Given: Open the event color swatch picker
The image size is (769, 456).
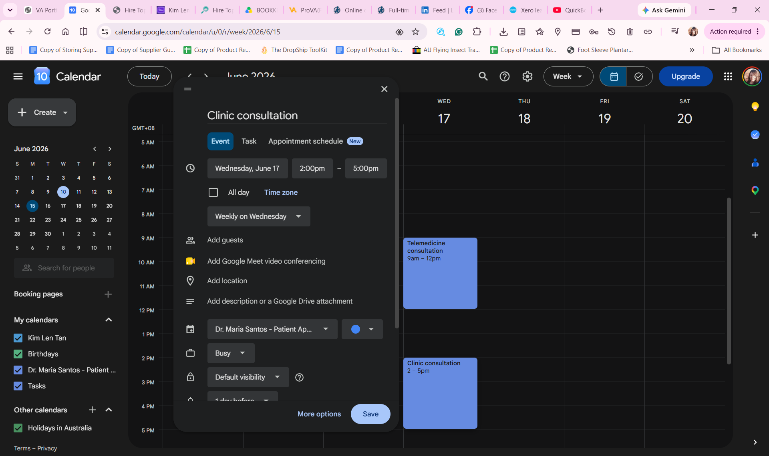Looking at the screenshot, I should pos(362,329).
